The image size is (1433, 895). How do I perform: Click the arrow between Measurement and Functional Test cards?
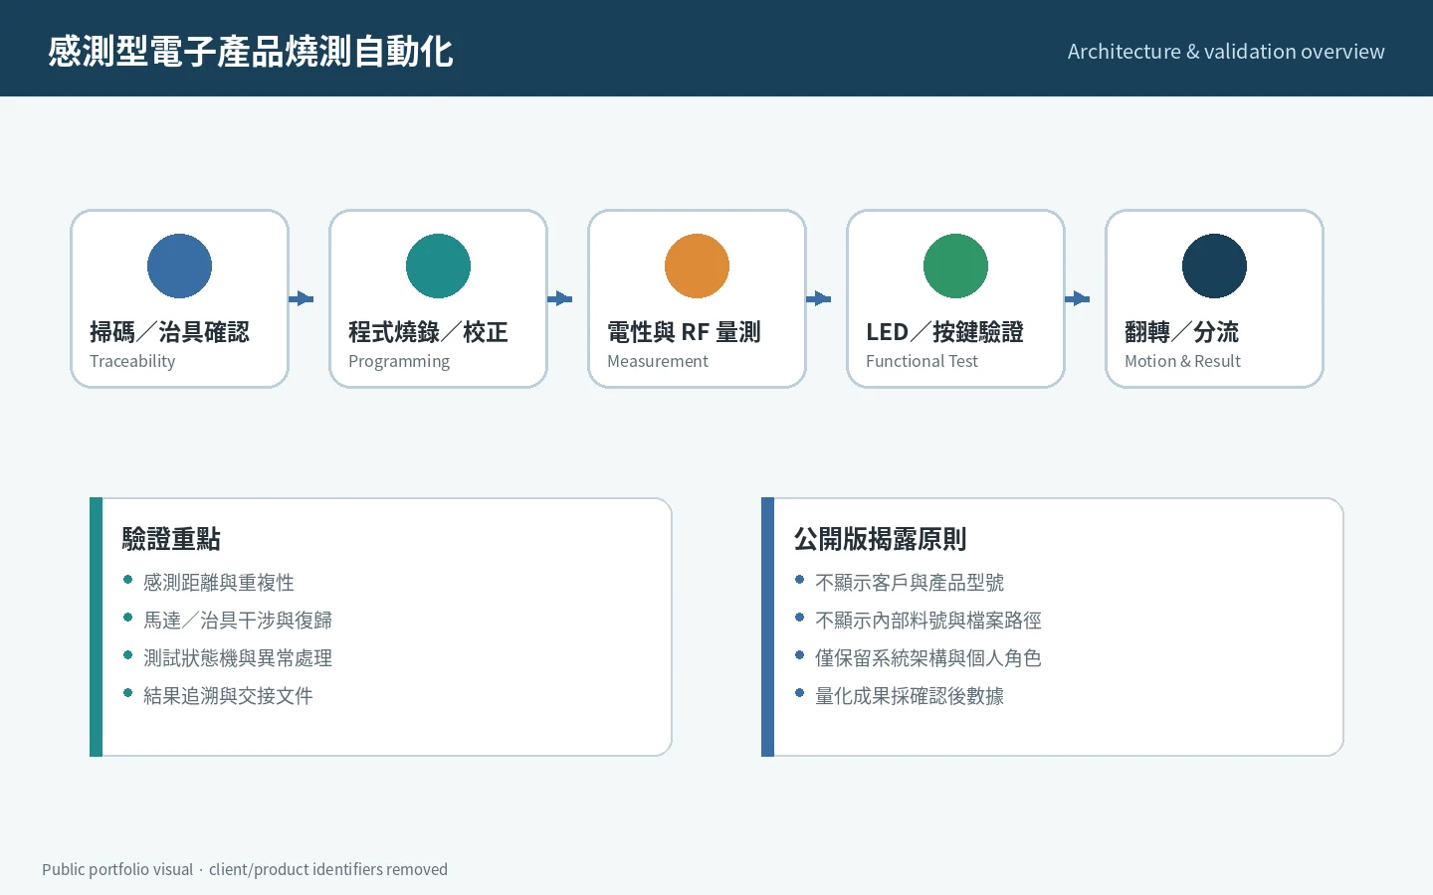point(819,298)
